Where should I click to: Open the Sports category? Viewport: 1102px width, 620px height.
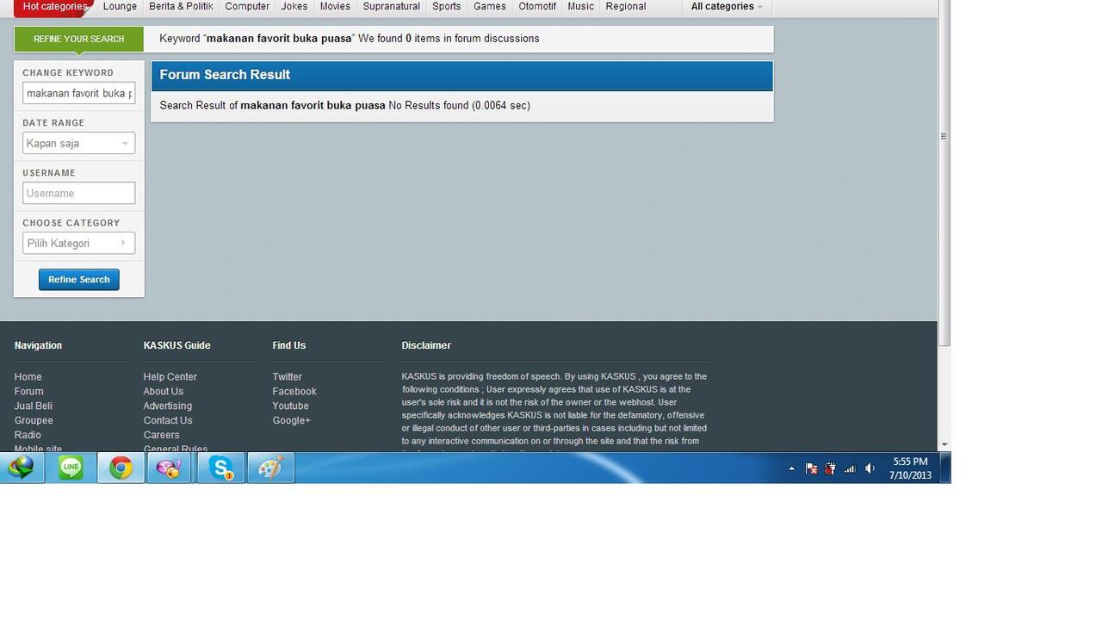[446, 6]
